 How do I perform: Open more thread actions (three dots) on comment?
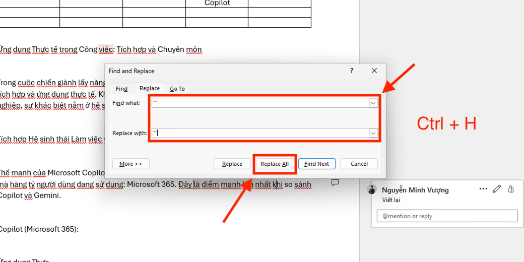(483, 189)
